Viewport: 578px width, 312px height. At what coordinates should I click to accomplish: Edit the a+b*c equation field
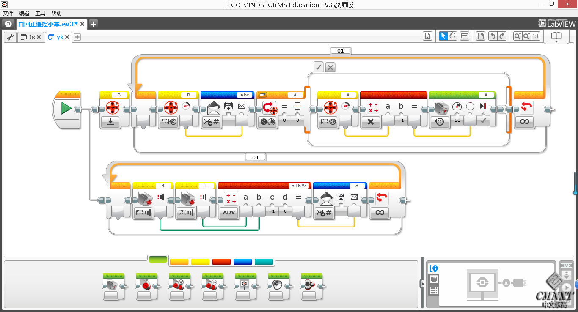click(x=300, y=186)
